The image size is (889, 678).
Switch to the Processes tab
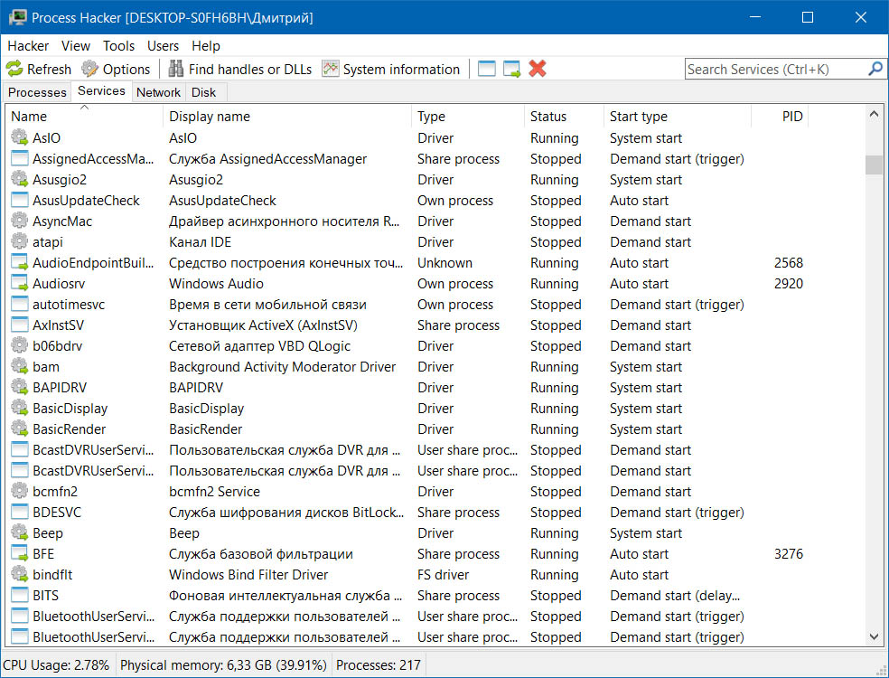pos(37,92)
